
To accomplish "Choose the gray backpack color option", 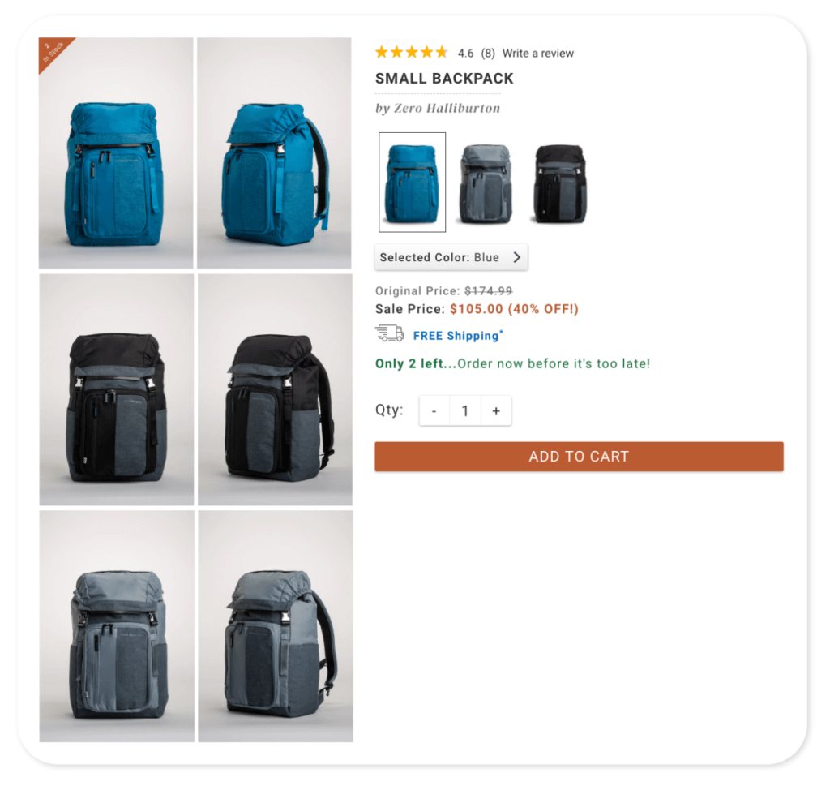I will pyautogui.click(x=486, y=183).
